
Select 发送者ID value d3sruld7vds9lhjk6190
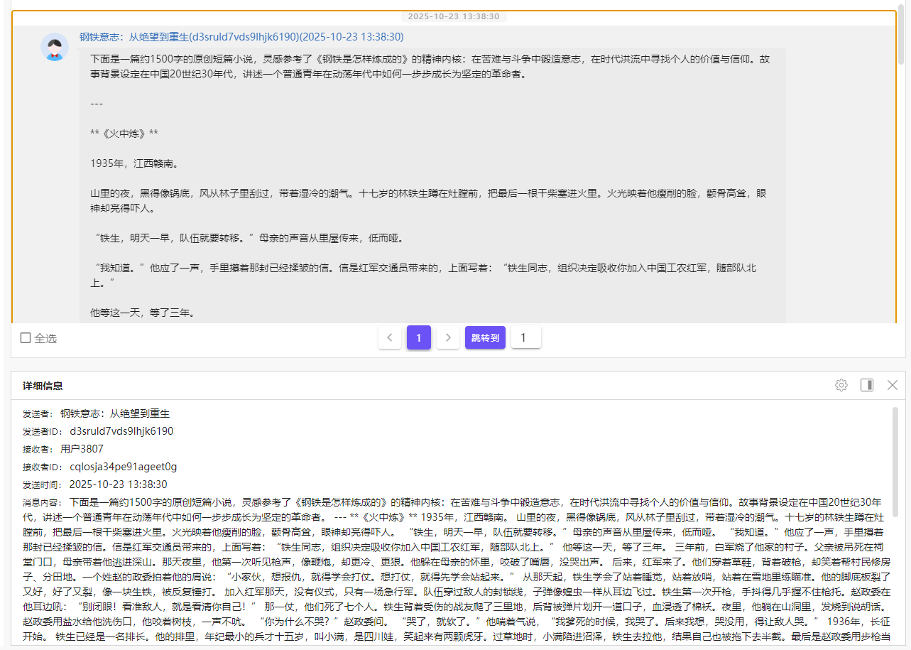(121, 431)
